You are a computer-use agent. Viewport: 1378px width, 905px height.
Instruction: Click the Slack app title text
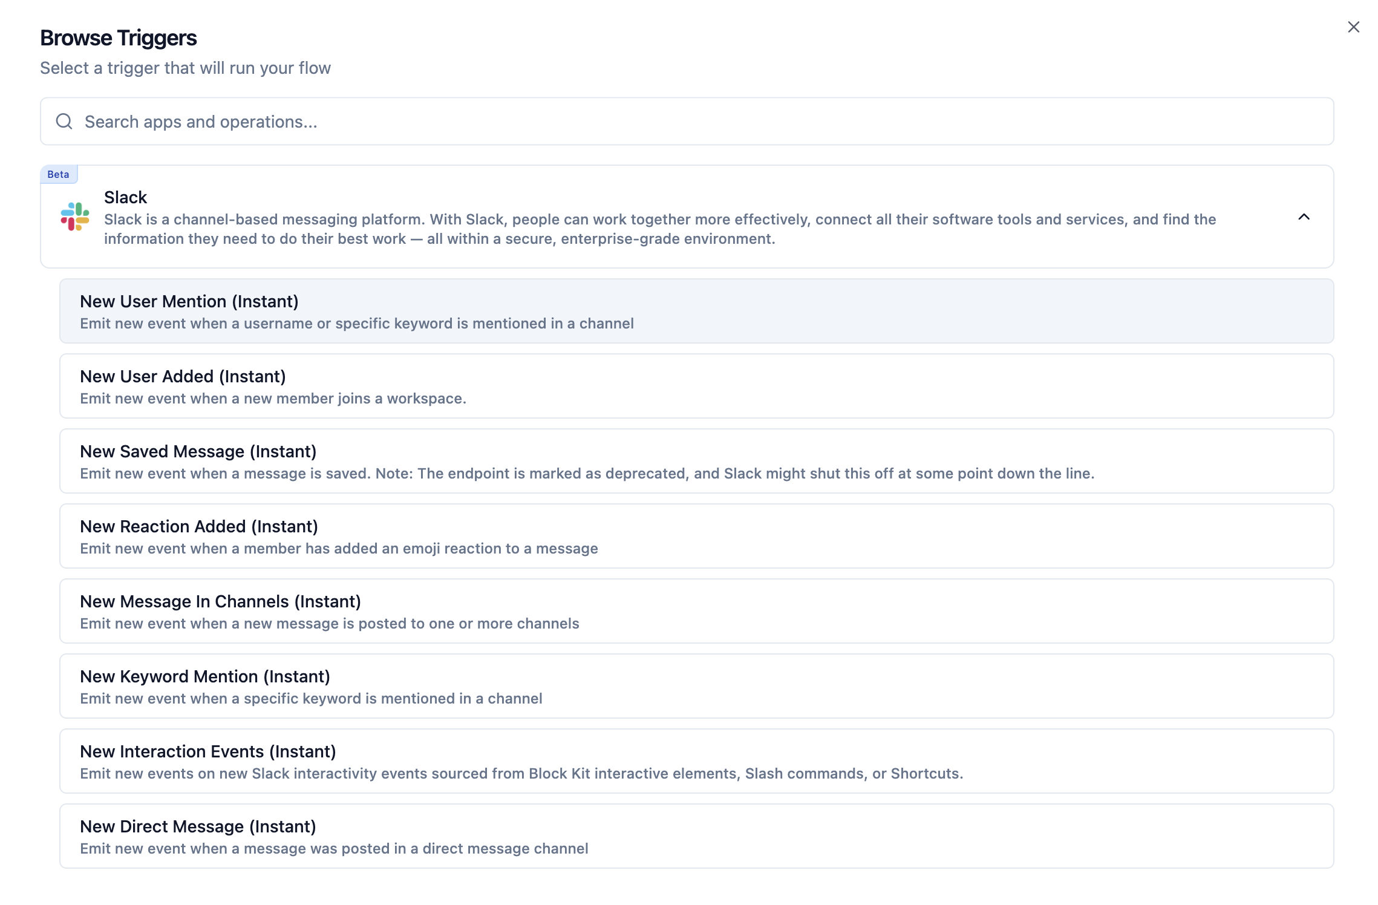tap(125, 197)
